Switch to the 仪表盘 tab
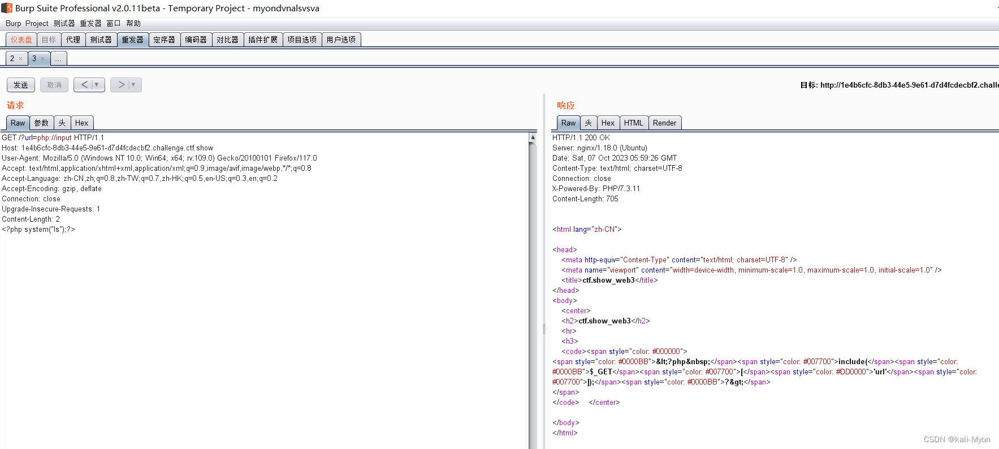The height and width of the screenshot is (449, 999). (21, 40)
